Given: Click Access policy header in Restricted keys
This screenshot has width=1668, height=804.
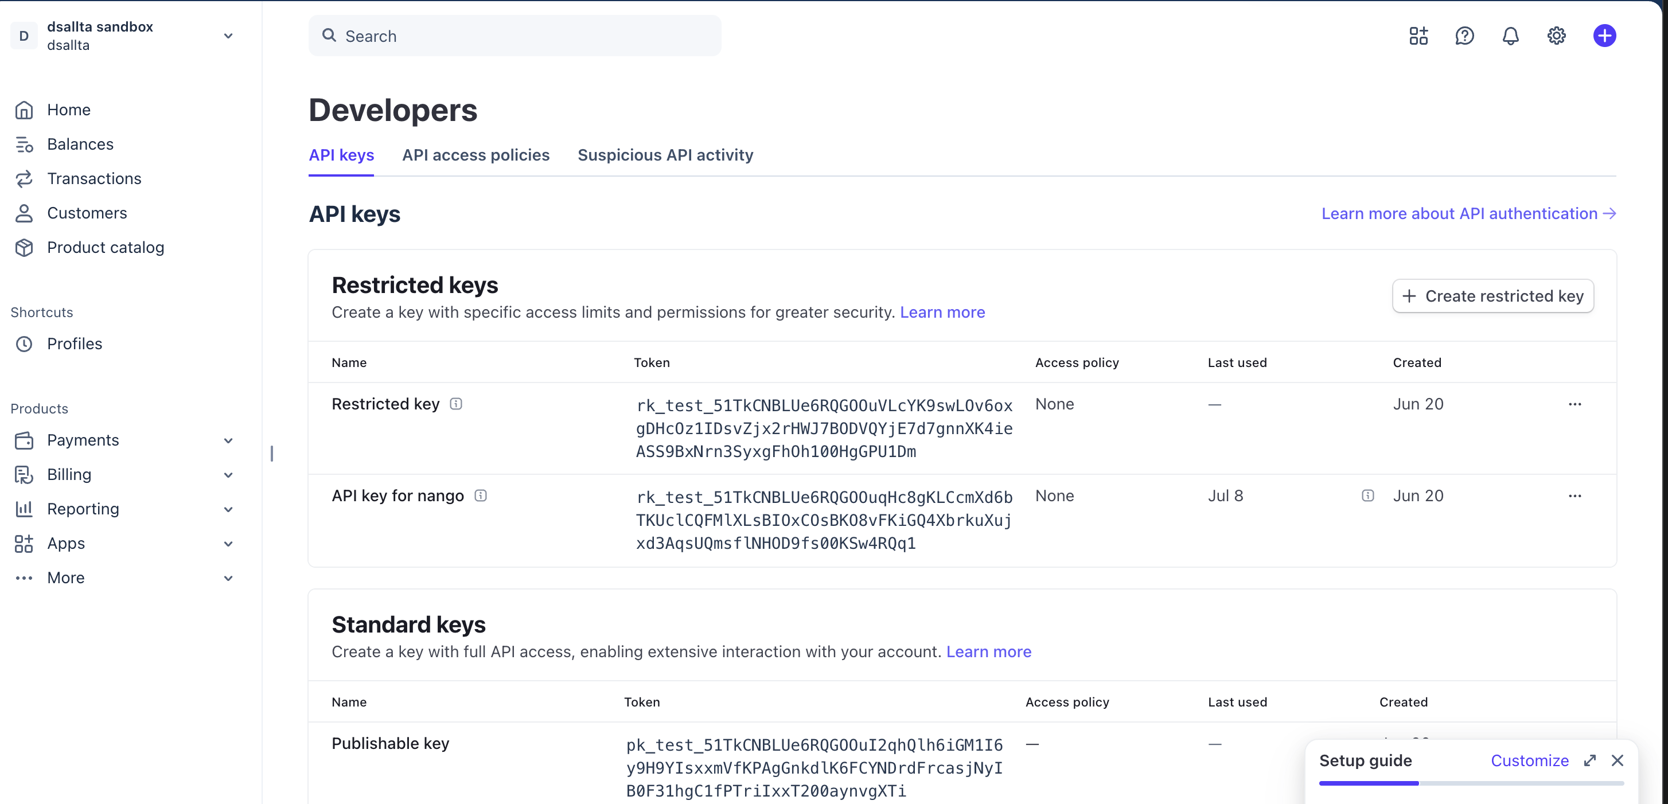Looking at the screenshot, I should point(1077,362).
